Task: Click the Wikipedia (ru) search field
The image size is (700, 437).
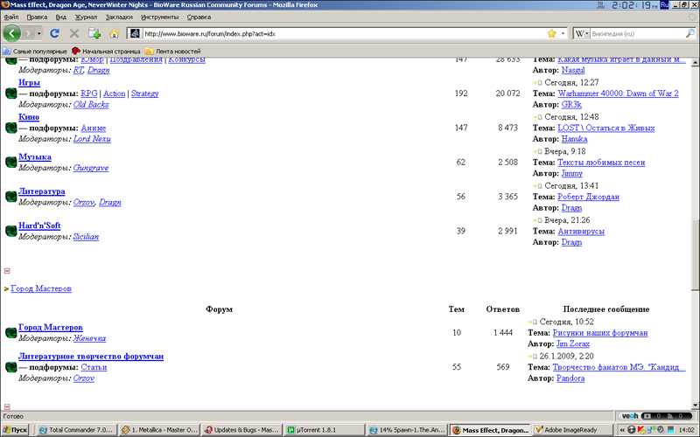Action: pos(638,33)
